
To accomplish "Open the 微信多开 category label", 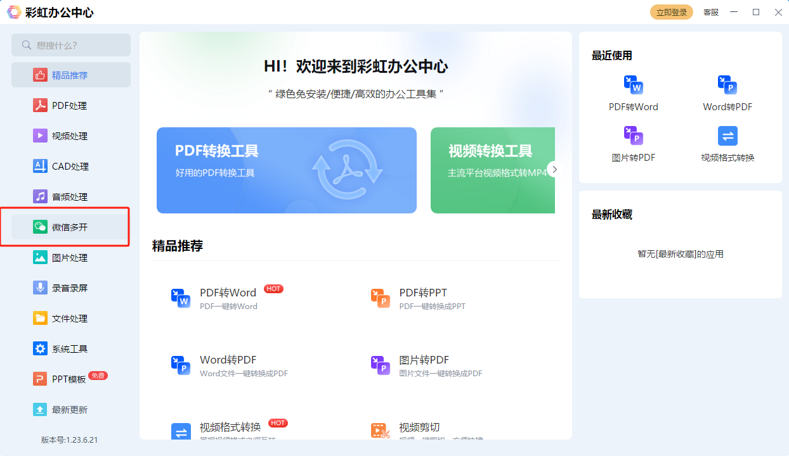I will (70, 227).
